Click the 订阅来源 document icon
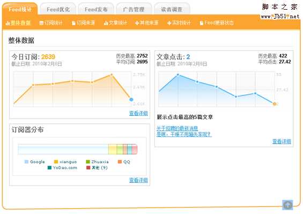This screenshot has width=303, height=214. (73, 23)
